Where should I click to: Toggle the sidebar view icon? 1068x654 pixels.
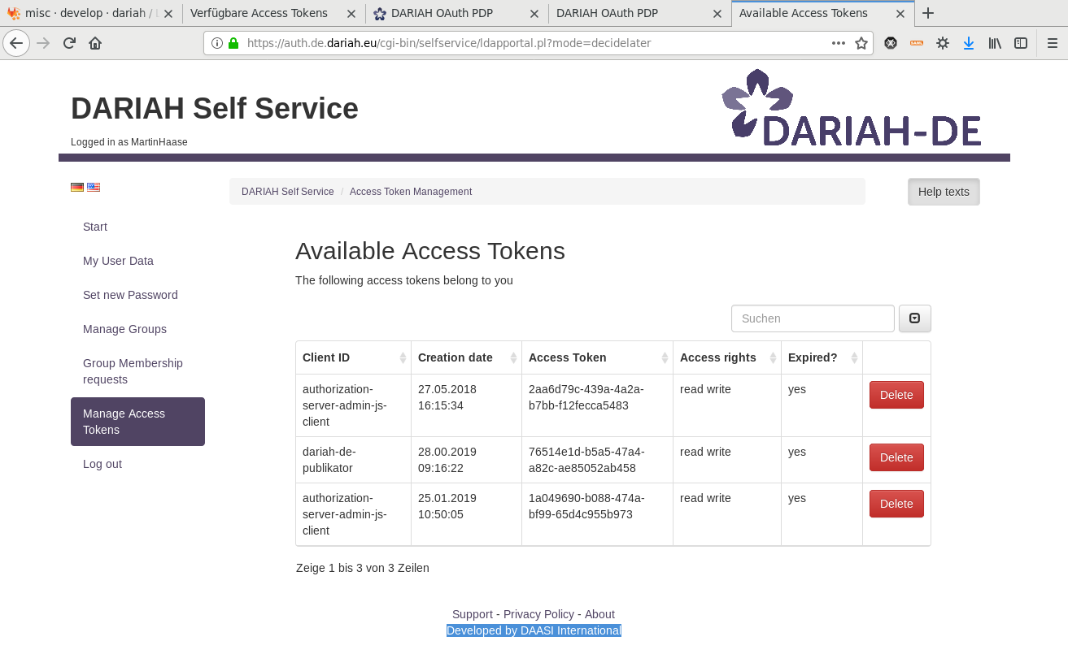(1021, 43)
